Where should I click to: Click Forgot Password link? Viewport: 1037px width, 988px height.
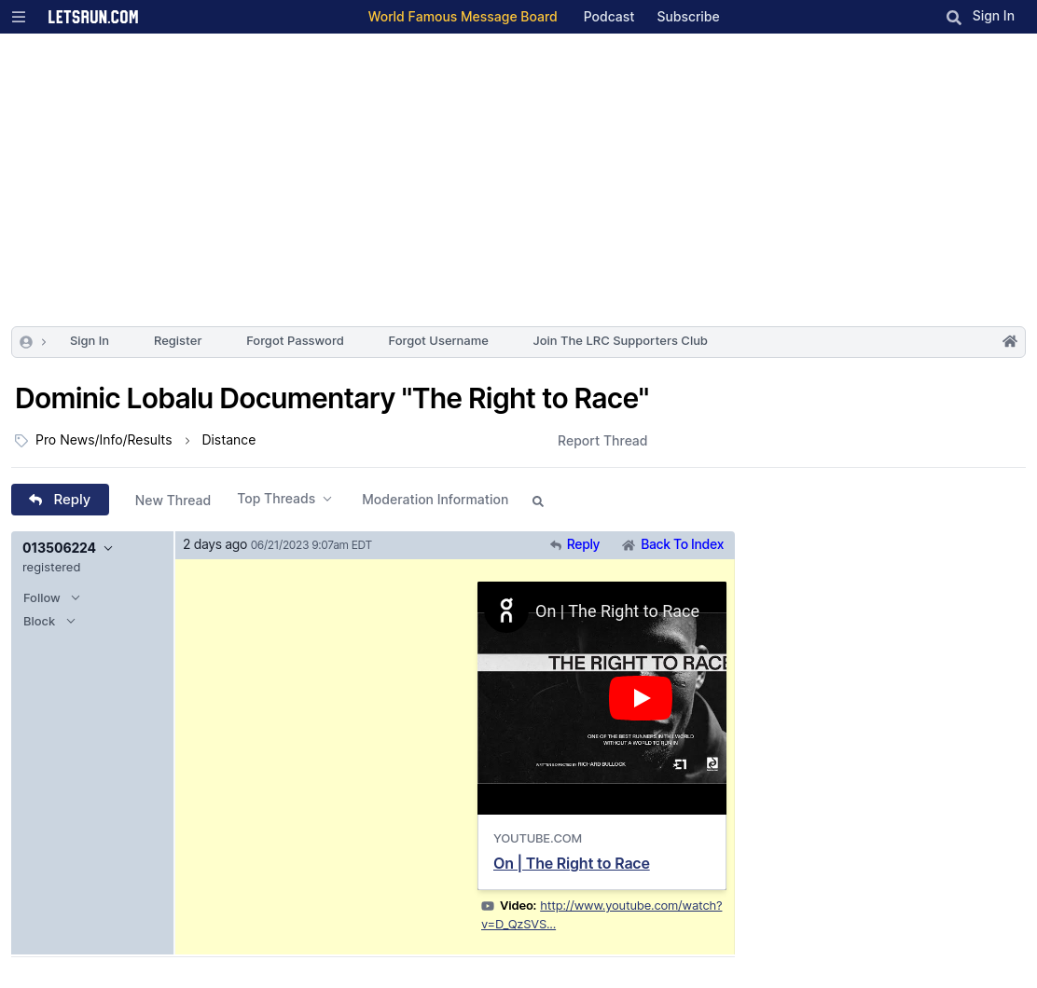[295, 341]
